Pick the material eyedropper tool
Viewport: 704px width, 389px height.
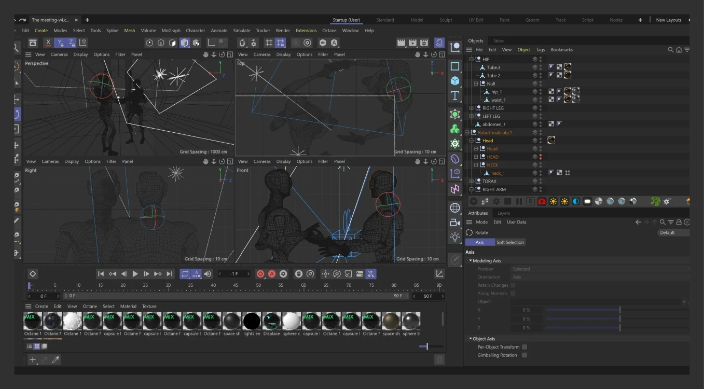click(56, 359)
